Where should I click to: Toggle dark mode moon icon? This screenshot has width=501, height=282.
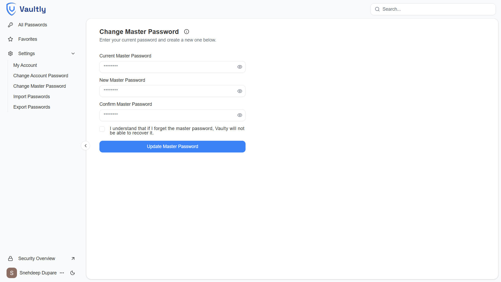coord(73,273)
